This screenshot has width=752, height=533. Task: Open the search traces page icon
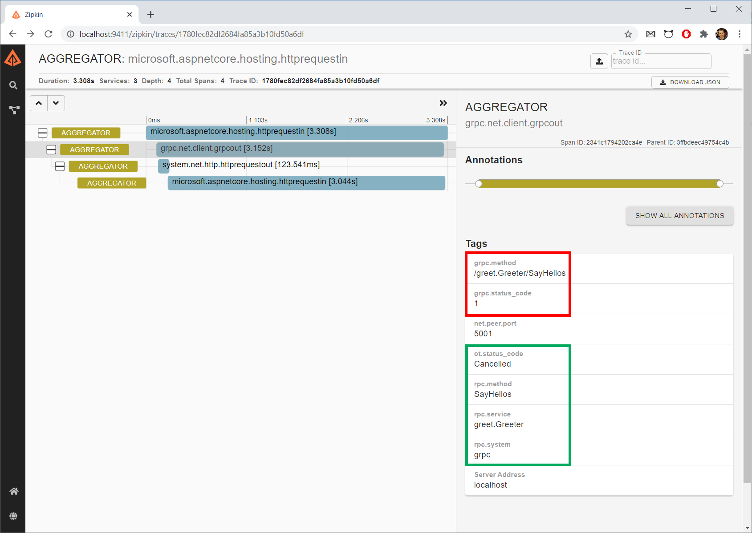(x=13, y=85)
